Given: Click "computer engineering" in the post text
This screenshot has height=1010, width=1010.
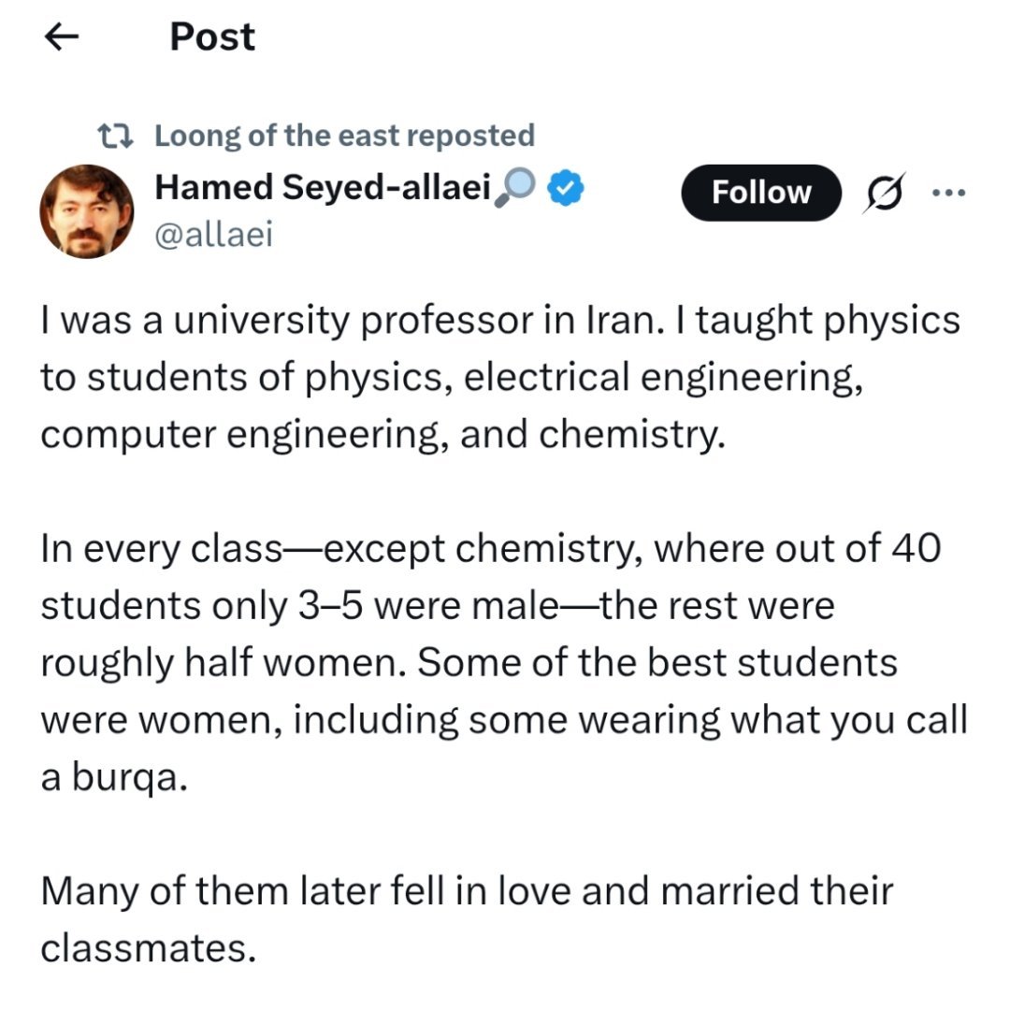Looking at the screenshot, I should click(232, 435).
